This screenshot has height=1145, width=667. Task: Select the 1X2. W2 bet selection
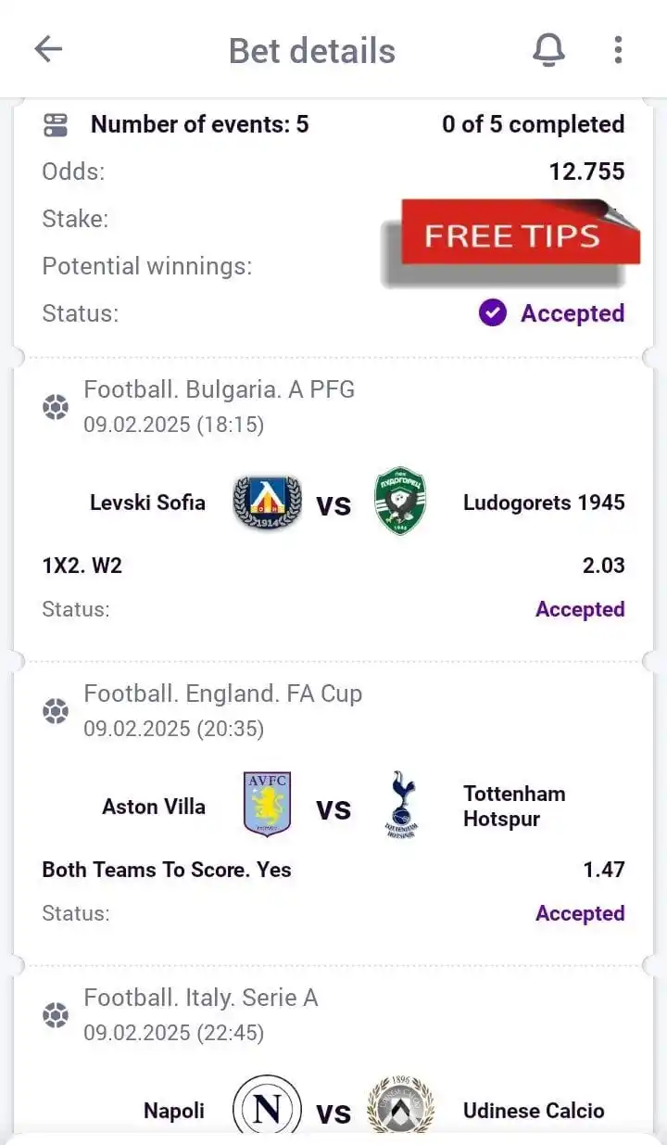pyautogui.click(x=82, y=566)
